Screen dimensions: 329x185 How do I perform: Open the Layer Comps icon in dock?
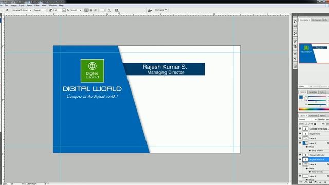(x=295, y=66)
